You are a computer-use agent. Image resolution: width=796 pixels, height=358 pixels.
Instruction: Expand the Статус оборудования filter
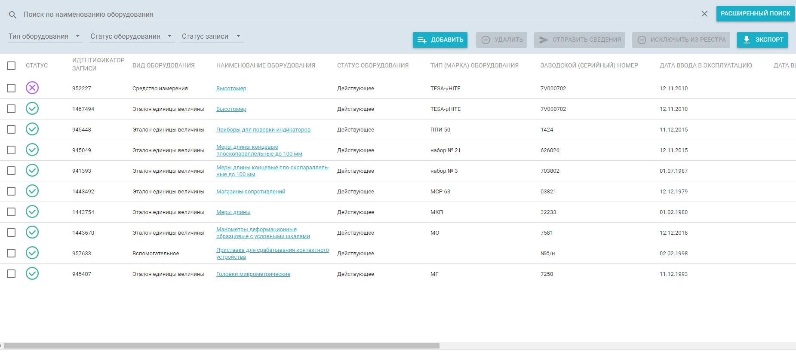[x=131, y=37]
